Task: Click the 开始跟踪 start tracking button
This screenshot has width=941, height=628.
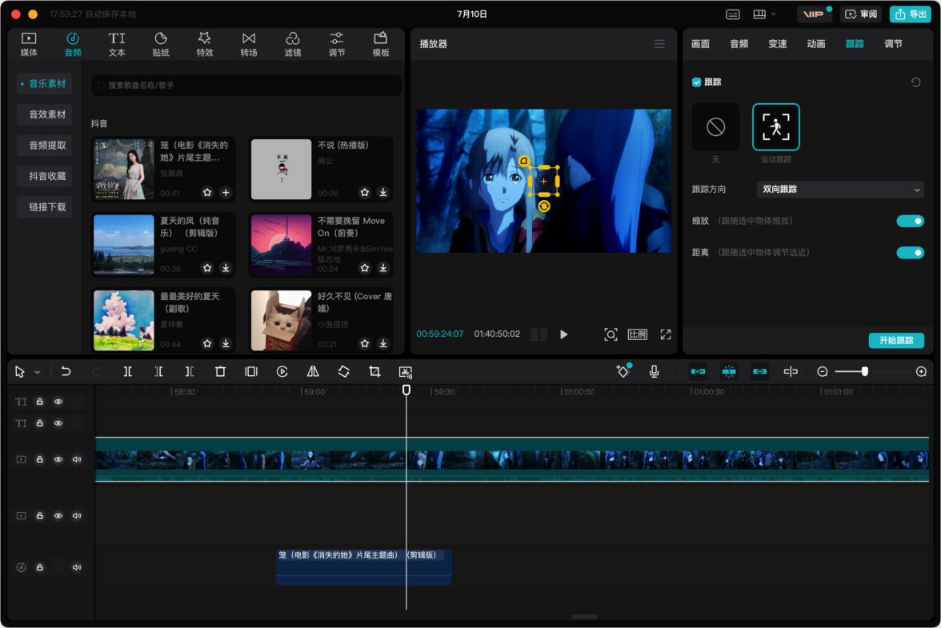Action: pos(896,340)
